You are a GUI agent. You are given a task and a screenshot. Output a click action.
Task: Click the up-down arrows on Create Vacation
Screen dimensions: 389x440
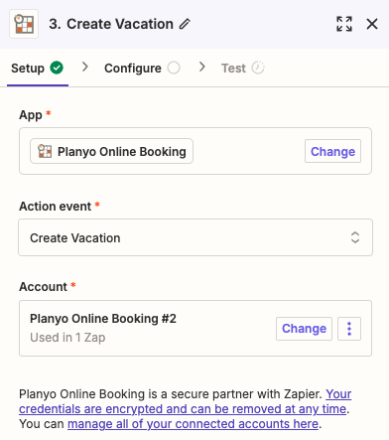(355, 237)
